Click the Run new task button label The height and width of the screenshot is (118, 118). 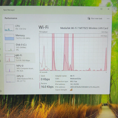click(x=97, y=18)
